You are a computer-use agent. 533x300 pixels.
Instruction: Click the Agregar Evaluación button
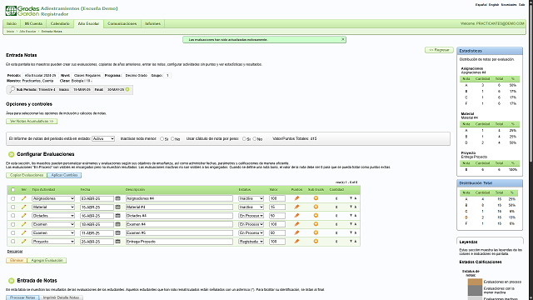pos(47,260)
